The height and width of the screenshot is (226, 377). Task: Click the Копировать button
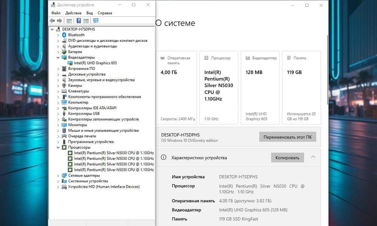click(x=287, y=158)
